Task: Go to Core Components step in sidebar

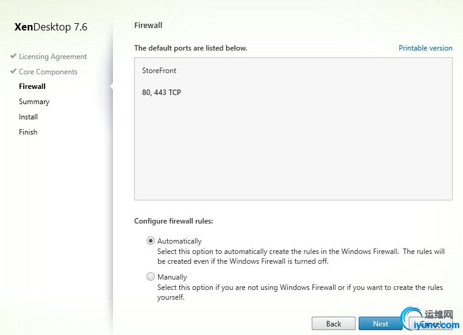Action: click(48, 72)
